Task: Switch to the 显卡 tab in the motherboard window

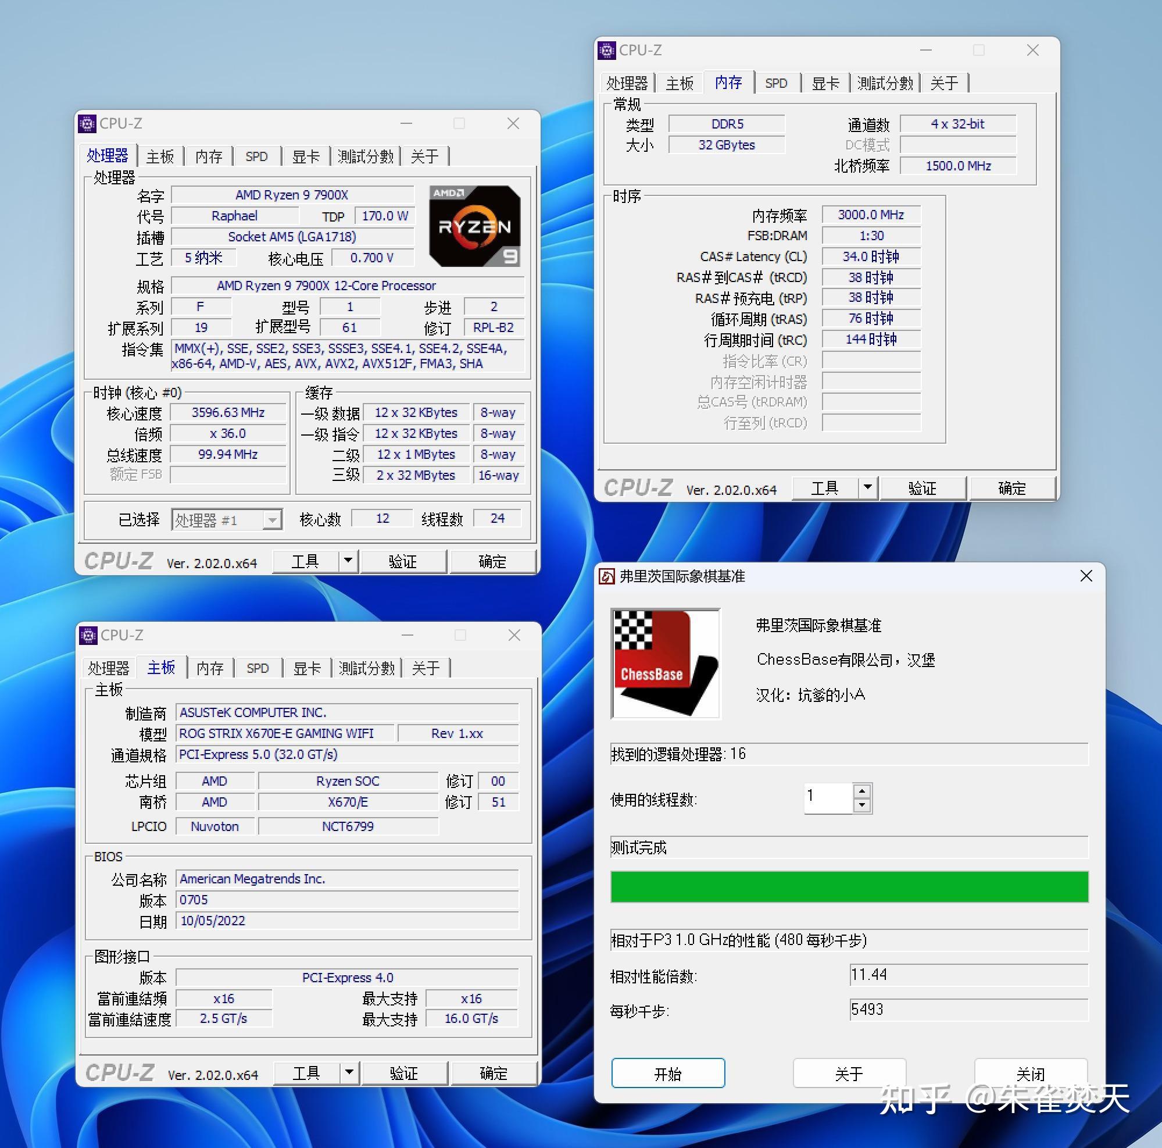Action: point(307,668)
